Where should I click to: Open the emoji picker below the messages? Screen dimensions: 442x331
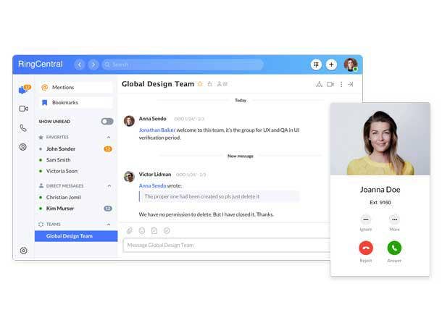click(142, 230)
